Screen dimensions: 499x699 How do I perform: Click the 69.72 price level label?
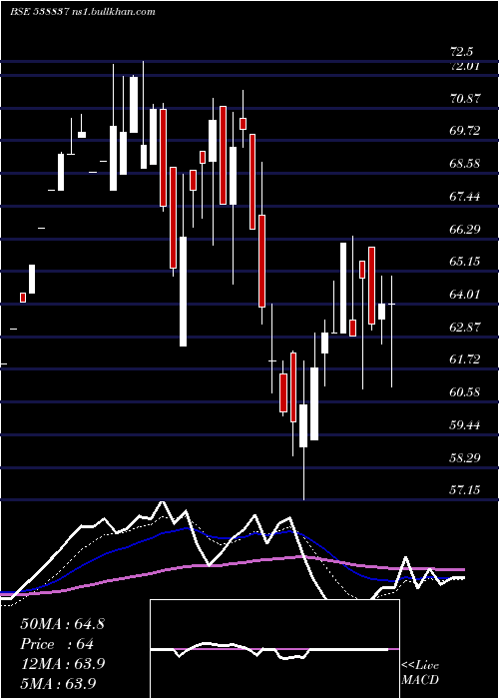coord(466,131)
